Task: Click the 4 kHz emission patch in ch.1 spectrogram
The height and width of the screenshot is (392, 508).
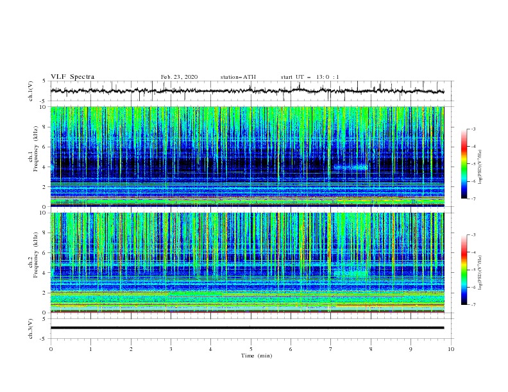Action: 351,168
